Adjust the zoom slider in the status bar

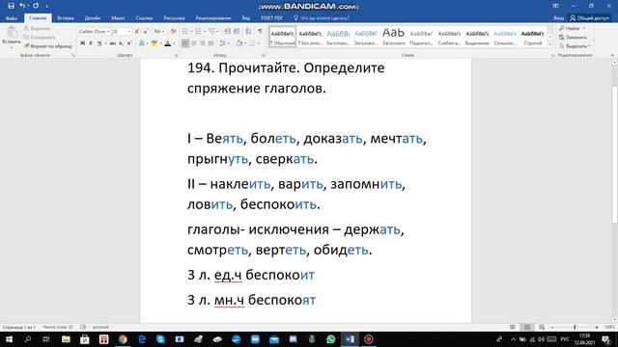click(x=575, y=327)
